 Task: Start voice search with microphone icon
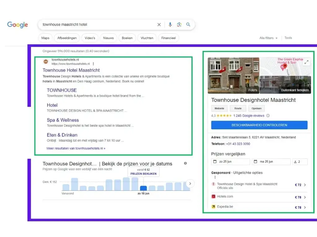tap(170, 25)
